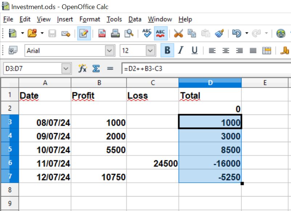
Task: Click the Sum sigma icon
Action: coord(96,69)
